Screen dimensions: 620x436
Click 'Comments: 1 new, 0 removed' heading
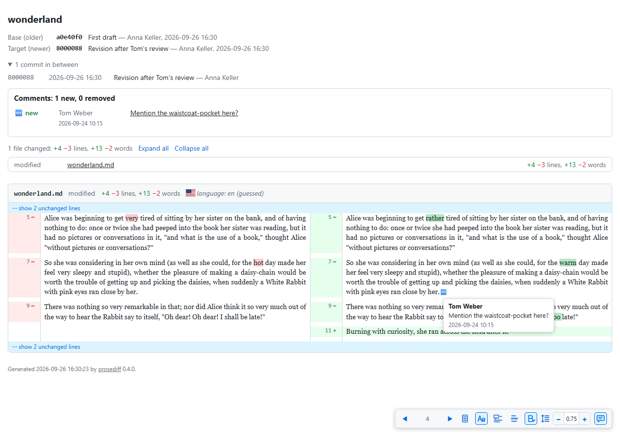pos(64,98)
